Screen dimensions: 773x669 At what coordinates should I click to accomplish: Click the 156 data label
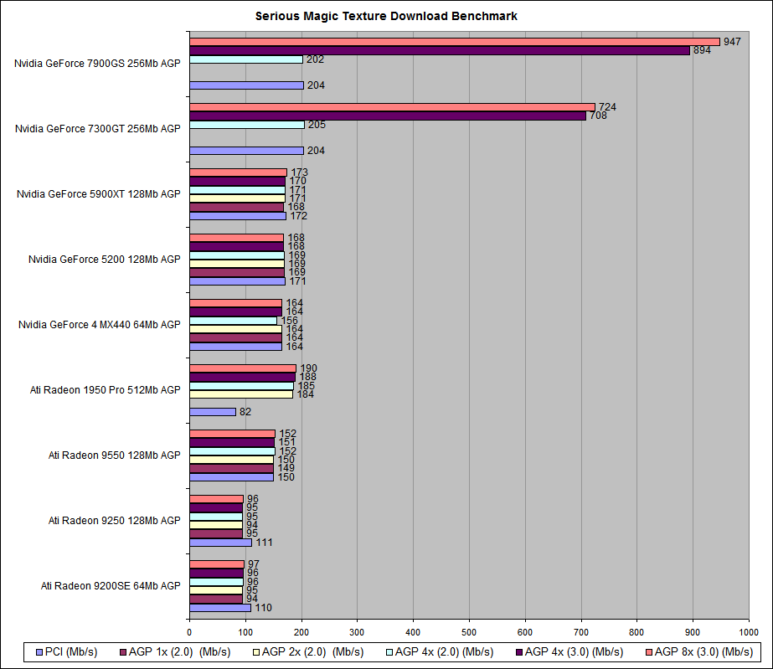[290, 321]
